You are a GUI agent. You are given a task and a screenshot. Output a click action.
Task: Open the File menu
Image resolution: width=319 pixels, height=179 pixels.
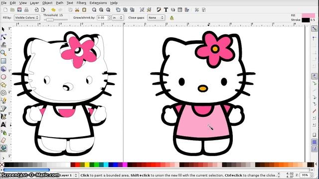point(3,3)
